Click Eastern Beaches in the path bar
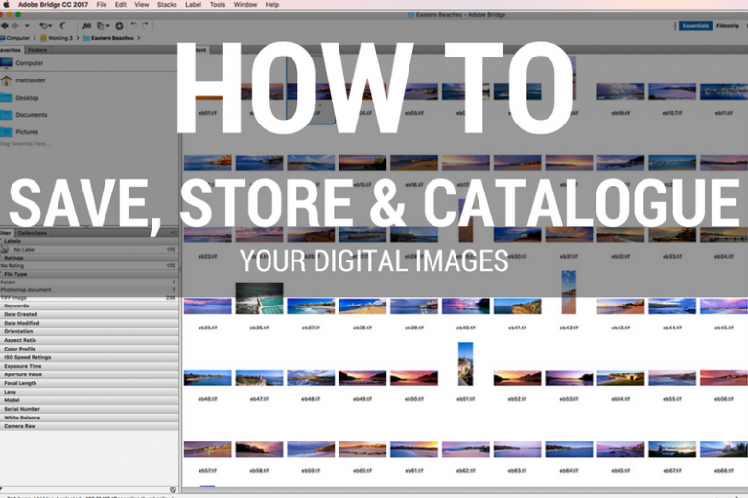748x498 pixels. [x=112, y=38]
